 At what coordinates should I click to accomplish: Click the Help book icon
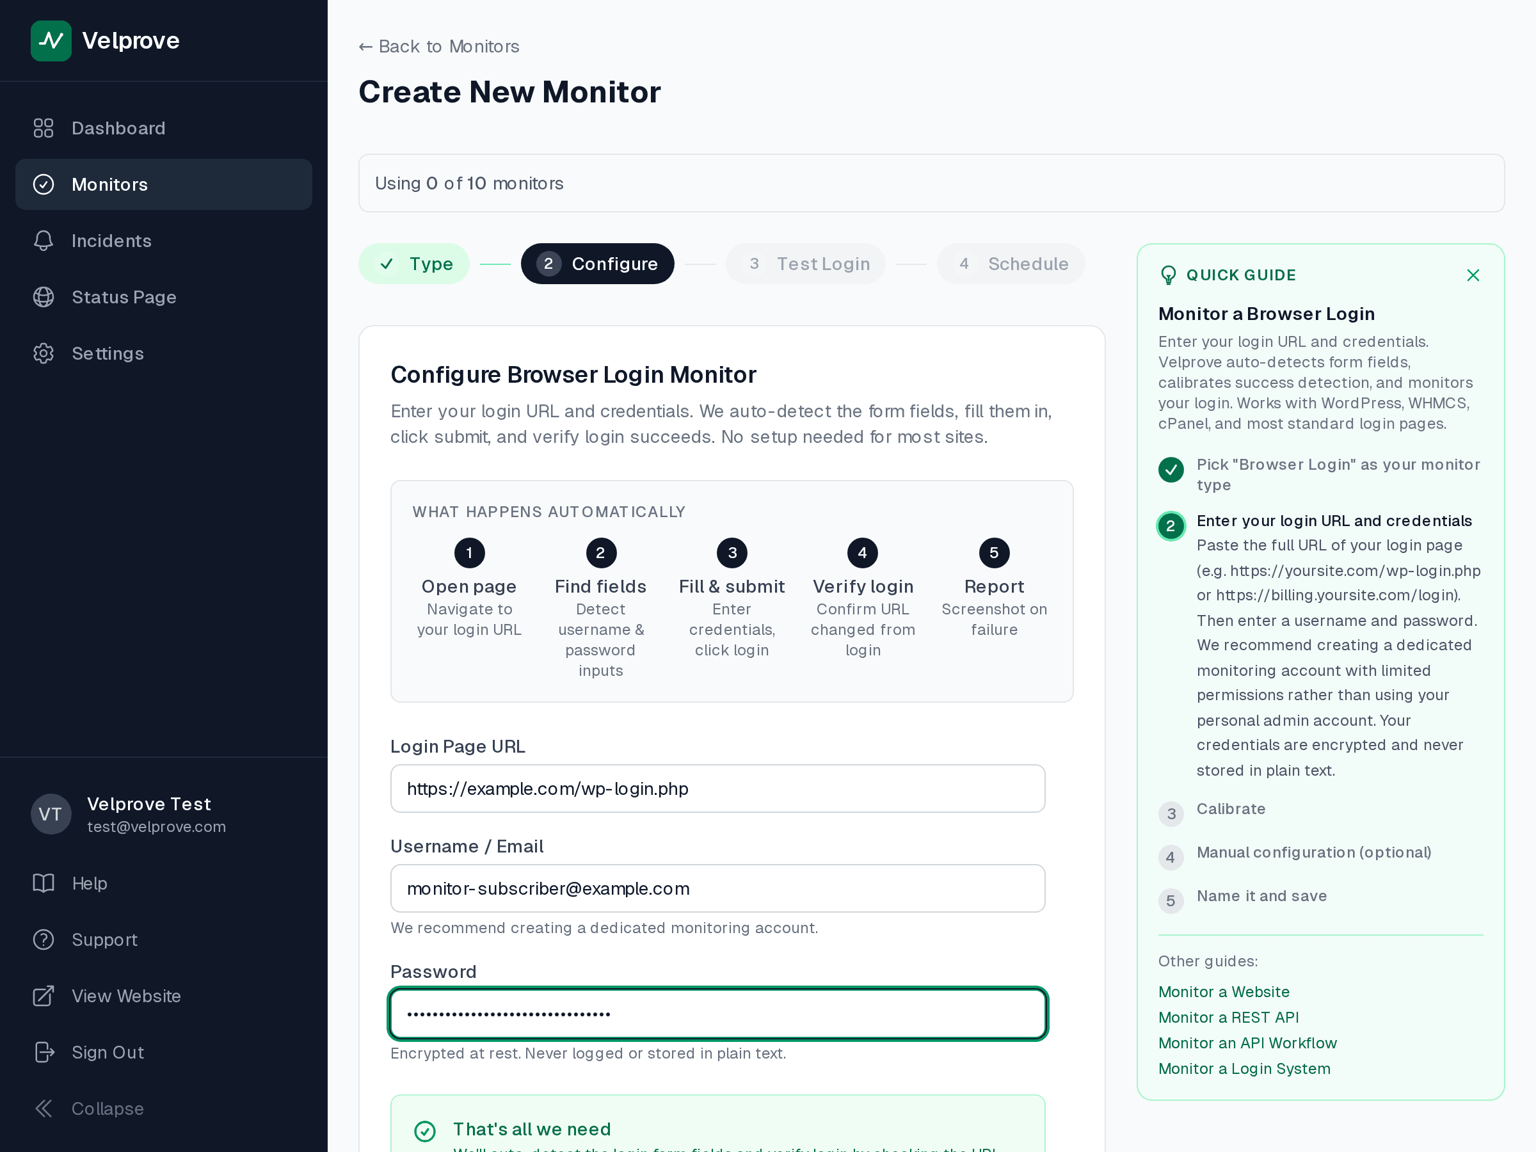pyautogui.click(x=43, y=883)
